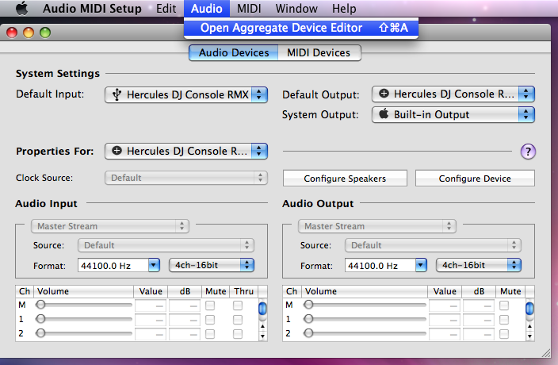Open the System Output dropdown
558x365 pixels.
click(453, 114)
